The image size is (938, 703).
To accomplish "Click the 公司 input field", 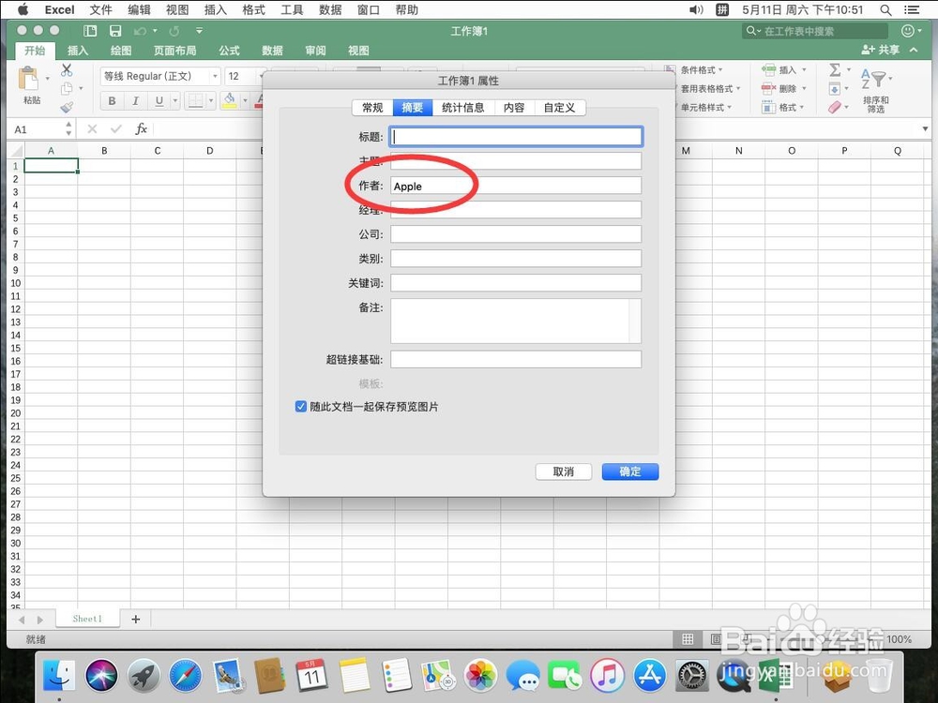I will point(516,234).
